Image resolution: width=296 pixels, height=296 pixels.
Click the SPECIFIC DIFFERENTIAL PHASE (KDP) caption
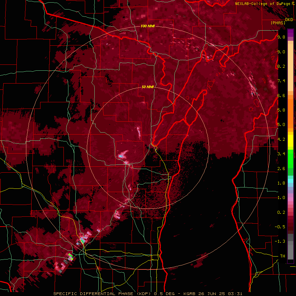pyautogui.click(x=103, y=294)
